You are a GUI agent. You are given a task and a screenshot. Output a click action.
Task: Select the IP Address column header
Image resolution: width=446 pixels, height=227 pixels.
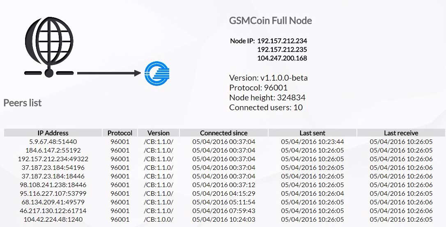pos(53,133)
